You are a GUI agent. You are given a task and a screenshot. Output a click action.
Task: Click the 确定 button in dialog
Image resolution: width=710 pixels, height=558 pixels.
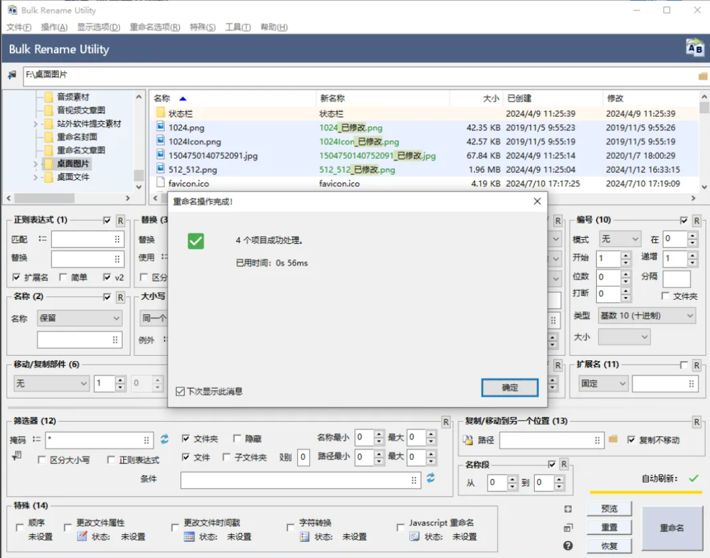tap(510, 388)
